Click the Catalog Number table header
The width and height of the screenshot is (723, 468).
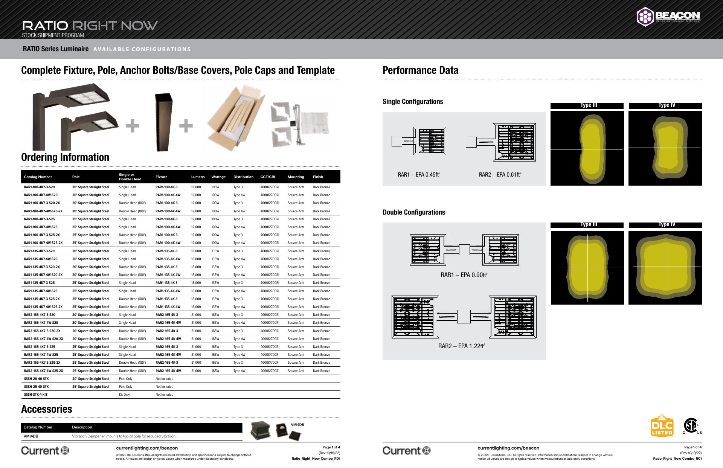point(38,177)
